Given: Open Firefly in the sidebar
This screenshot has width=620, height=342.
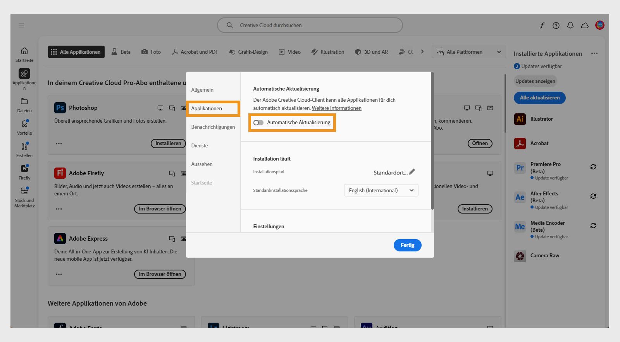Looking at the screenshot, I should [24, 173].
